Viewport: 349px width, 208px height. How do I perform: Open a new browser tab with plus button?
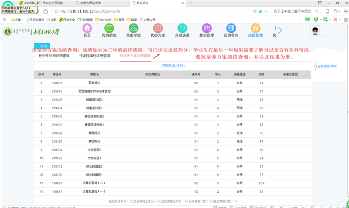(190, 3)
